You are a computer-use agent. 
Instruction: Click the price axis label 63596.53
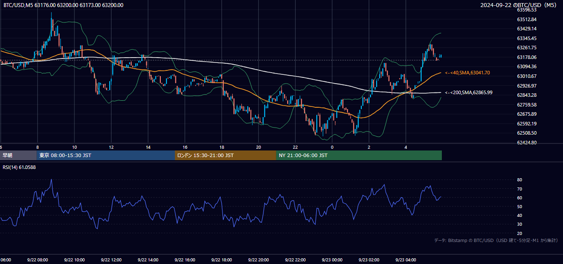pos(526,10)
